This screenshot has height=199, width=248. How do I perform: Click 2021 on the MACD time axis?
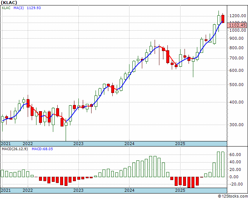(6, 190)
